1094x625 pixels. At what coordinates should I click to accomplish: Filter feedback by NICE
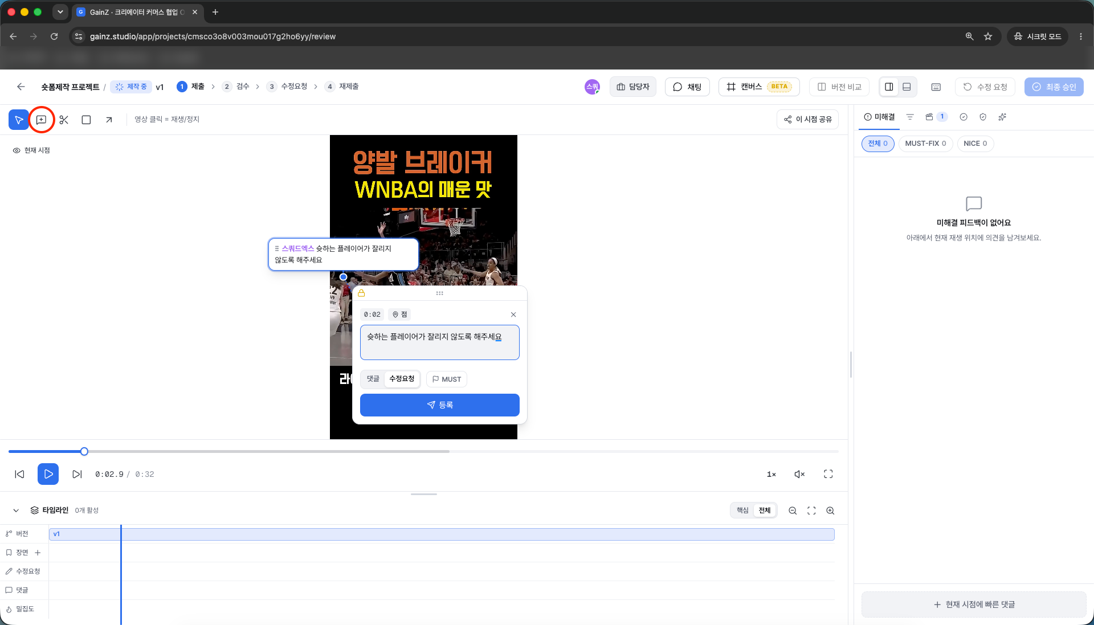[x=975, y=144]
